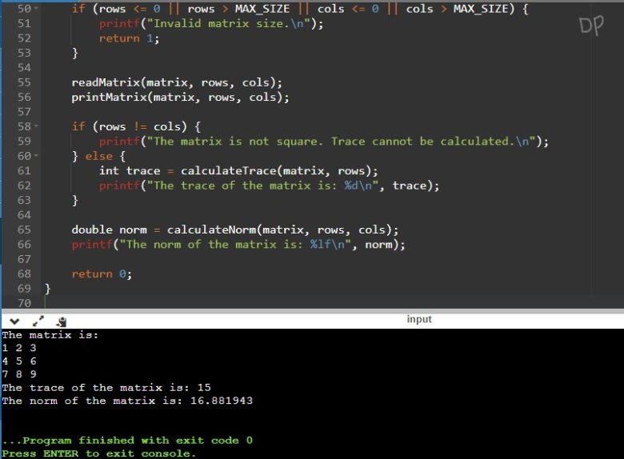Click console value '16.881943'
Viewport: 624px width, 459px height.
pos(222,401)
